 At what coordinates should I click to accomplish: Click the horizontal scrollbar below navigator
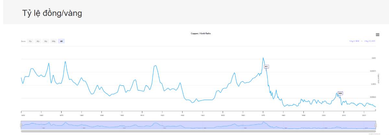point(198,131)
